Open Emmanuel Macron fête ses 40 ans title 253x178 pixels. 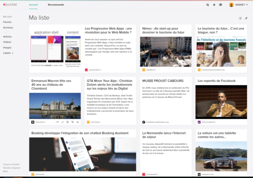[x=51, y=85]
